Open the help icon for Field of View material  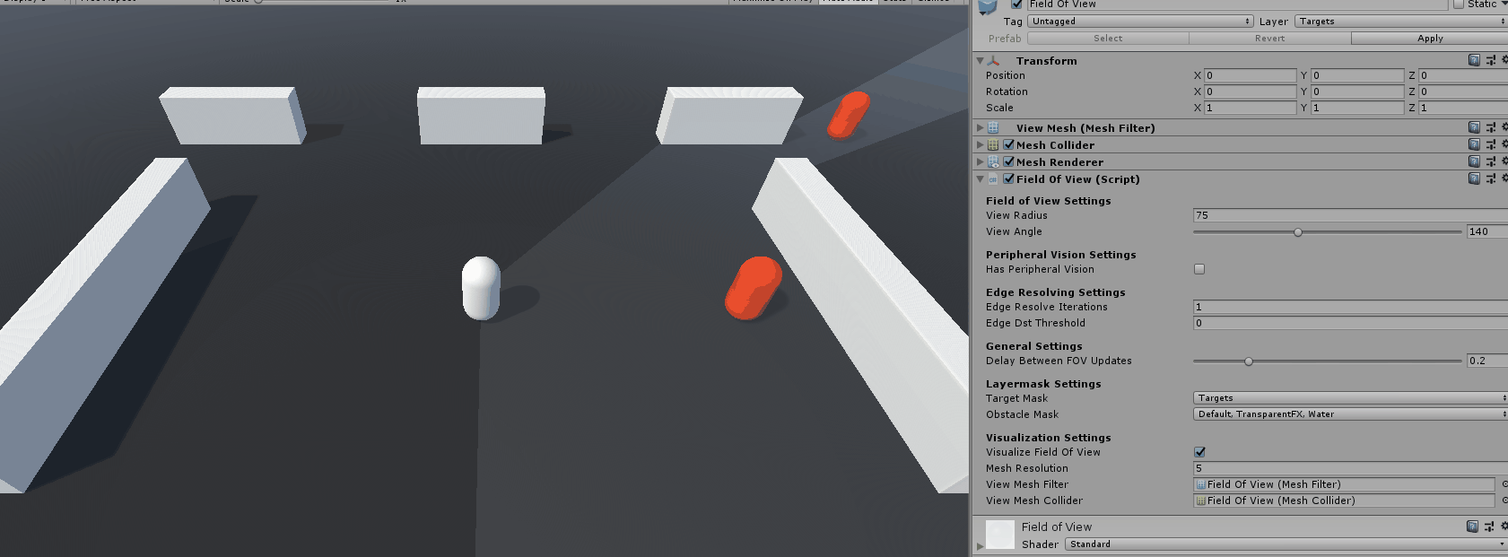pos(1472,527)
